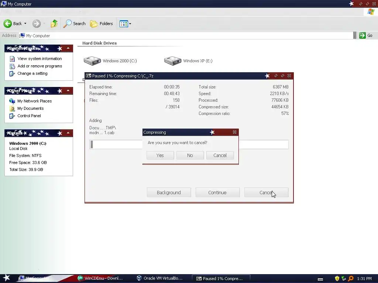Collapse the Details panel
378x283 pixels.
(68, 133)
